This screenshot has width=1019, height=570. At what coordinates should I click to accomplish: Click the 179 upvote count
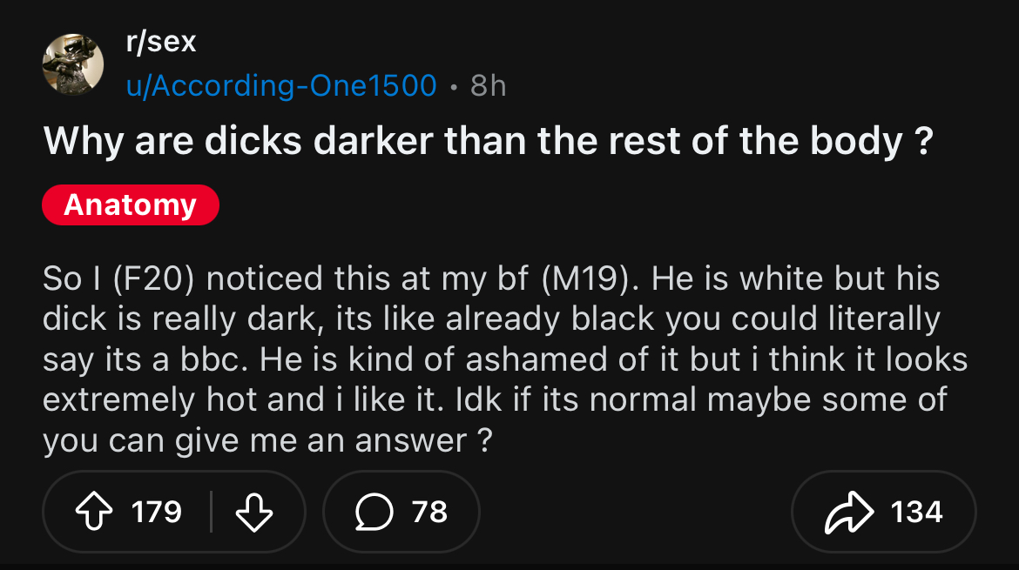click(157, 511)
